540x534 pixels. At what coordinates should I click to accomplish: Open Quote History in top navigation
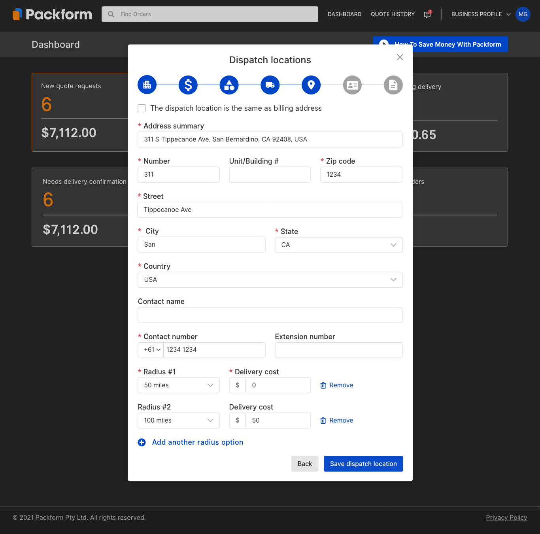point(393,14)
